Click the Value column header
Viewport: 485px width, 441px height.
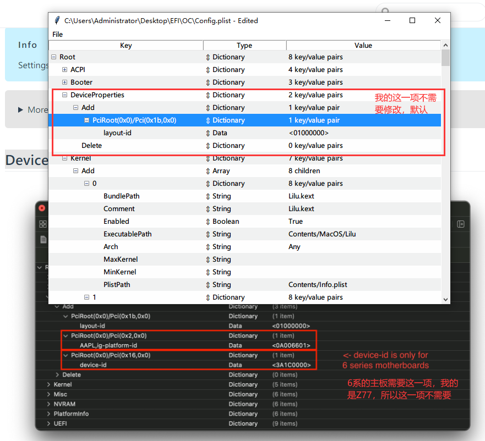tap(363, 46)
